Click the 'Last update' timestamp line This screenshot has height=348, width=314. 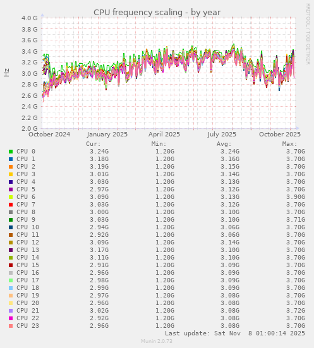[235, 333]
